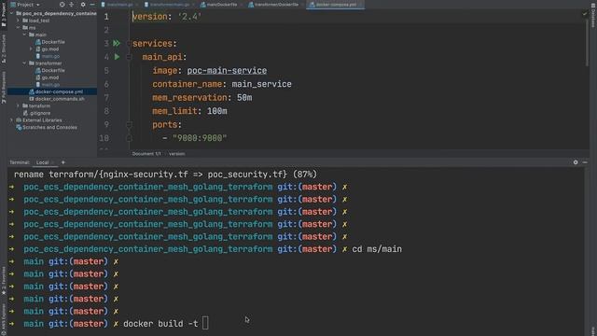Switch to the main/main.go editor tab
Viewport: 597px width, 336px height.
[x=119, y=5]
